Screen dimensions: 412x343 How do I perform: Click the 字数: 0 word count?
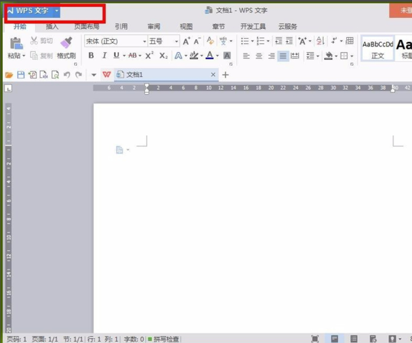(134, 339)
